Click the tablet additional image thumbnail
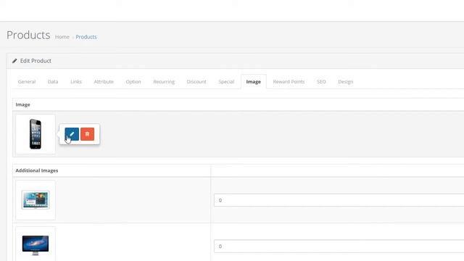 click(36, 200)
